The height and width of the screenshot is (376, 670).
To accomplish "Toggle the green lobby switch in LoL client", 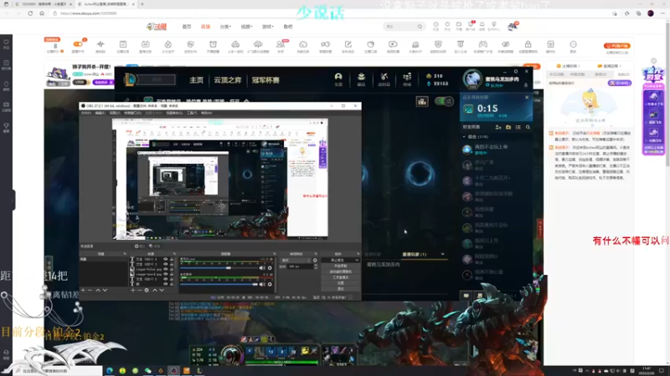I will click(x=444, y=101).
